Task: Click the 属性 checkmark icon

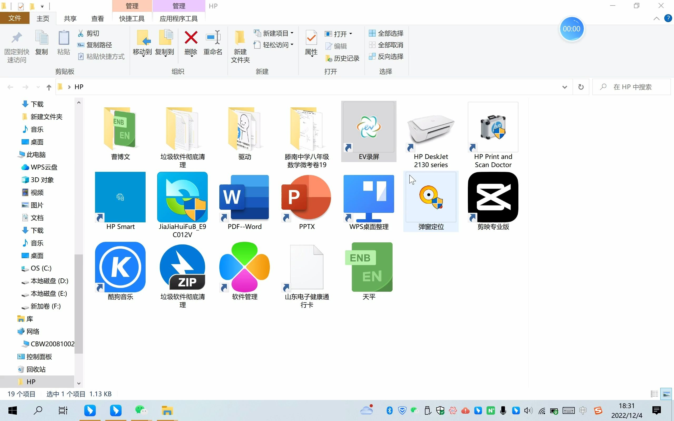Action: (311, 38)
